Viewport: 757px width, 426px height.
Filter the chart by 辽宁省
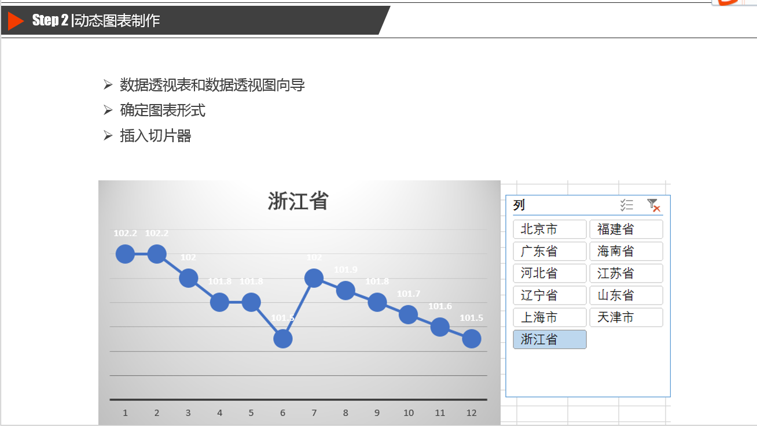point(550,295)
